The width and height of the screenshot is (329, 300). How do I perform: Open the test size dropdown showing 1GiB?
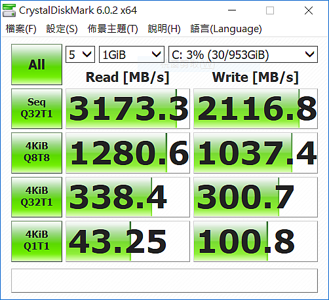(x=132, y=54)
